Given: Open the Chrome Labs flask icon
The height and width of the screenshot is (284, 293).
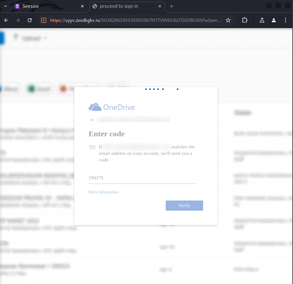Looking at the screenshot, I should [x=262, y=20].
